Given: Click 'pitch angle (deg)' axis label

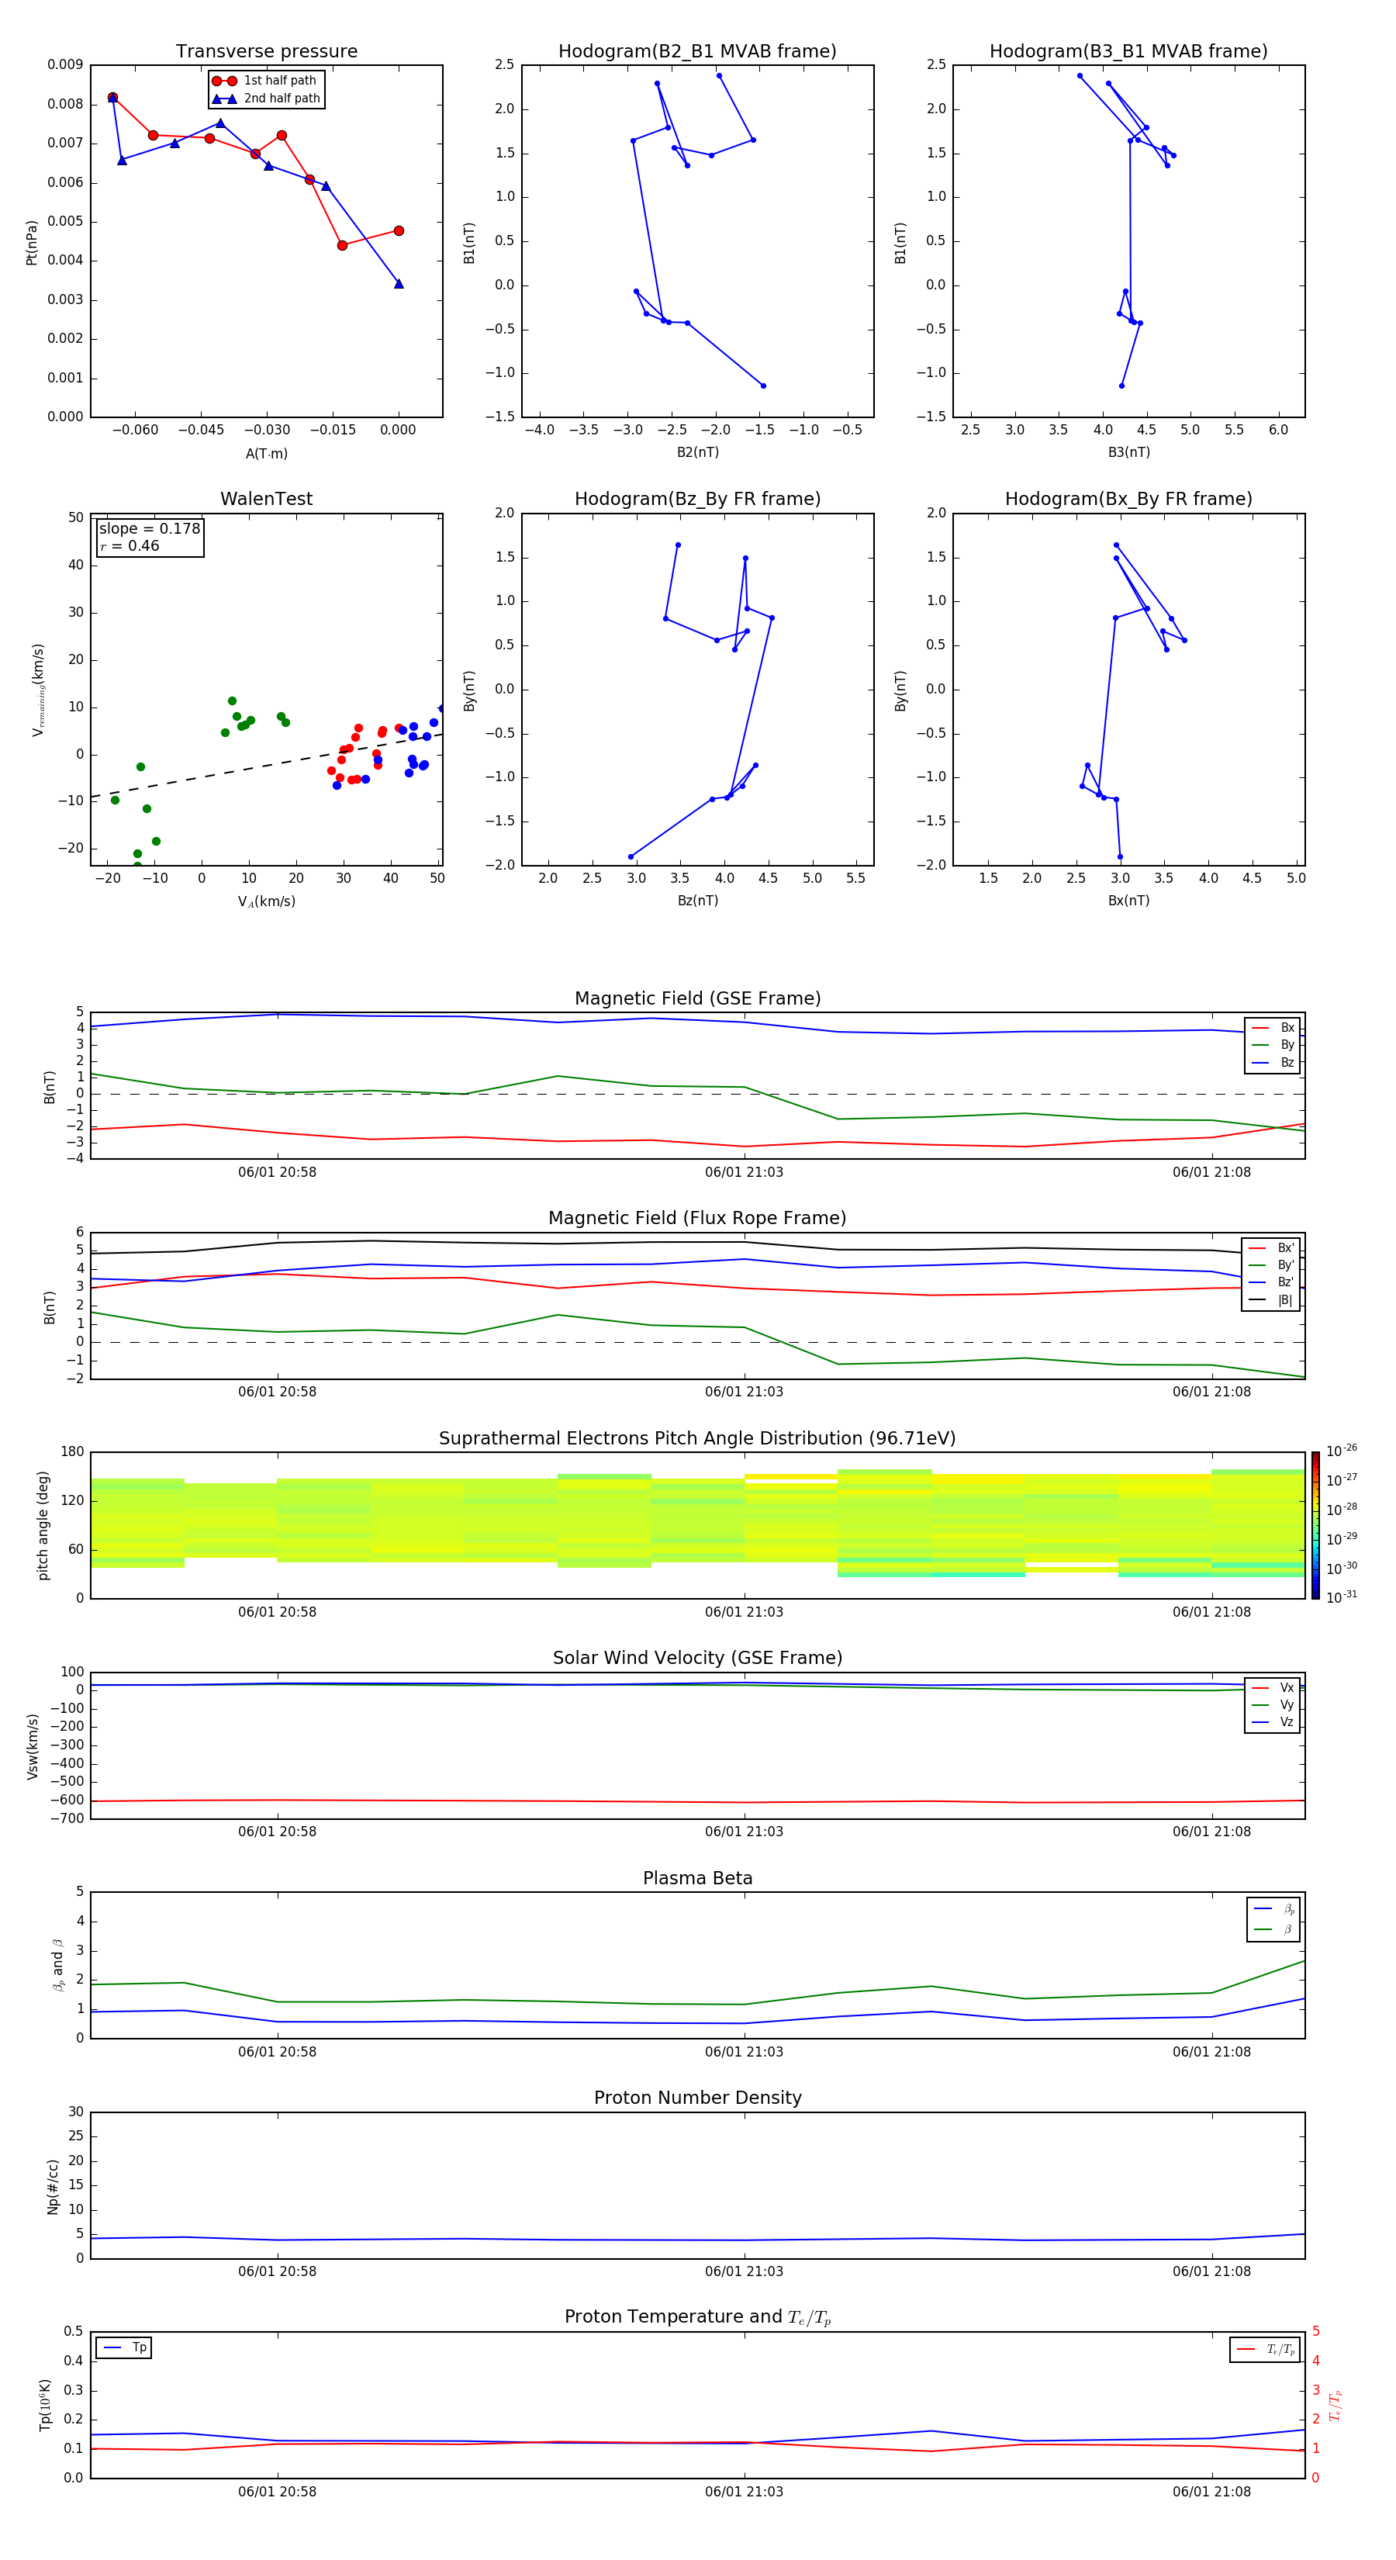Looking at the screenshot, I should click(43, 1525).
